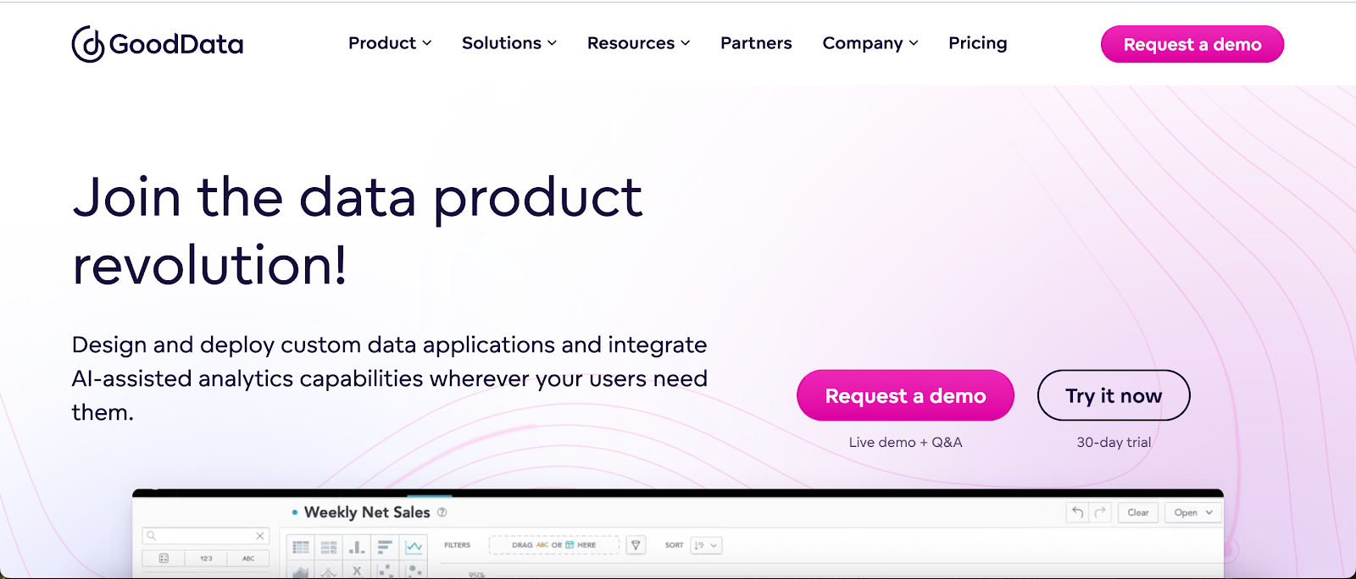Image resolution: width=1356 pixels, height=579 pixels.
Task: Select the table visualization icon
Action: [301, 547]
